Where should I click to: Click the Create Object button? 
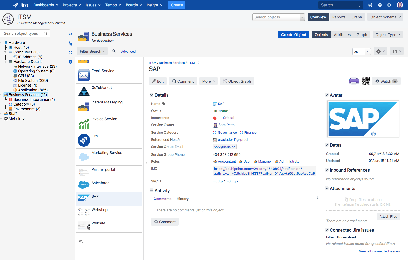click(294, 35)
